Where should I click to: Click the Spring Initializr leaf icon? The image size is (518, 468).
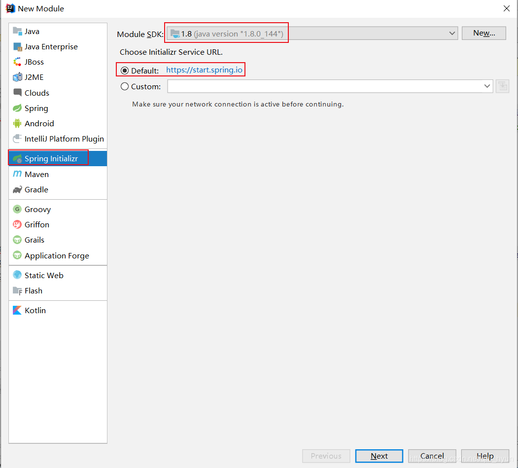click(x=17, y=159)
